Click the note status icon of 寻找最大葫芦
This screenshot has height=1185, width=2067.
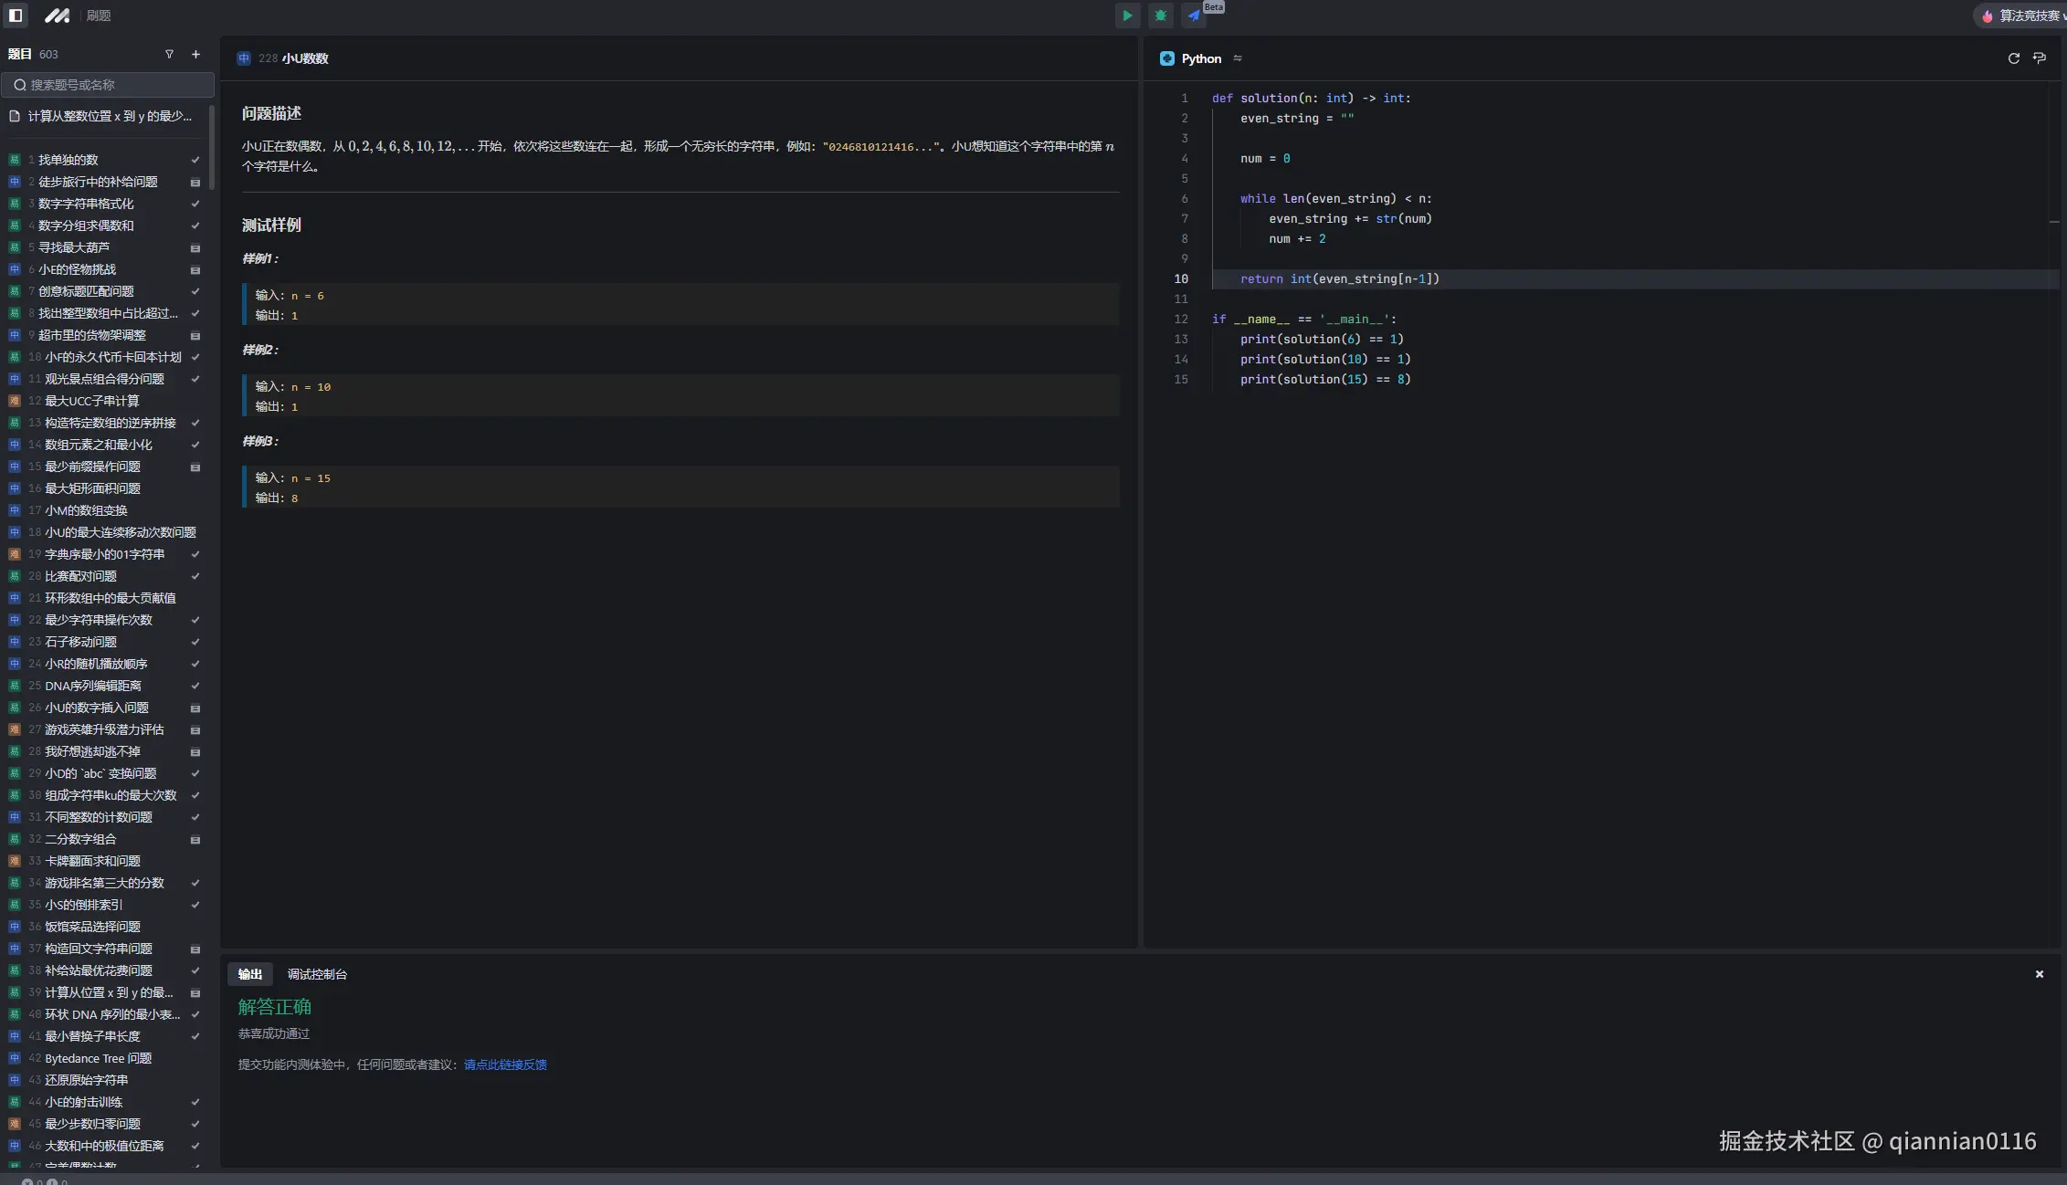(195, 248)
